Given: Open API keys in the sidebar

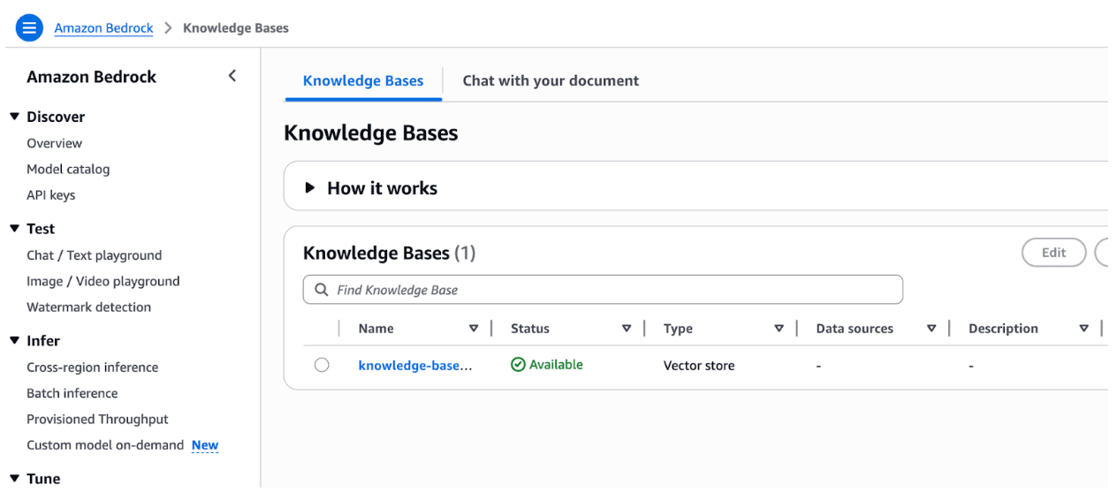Looking at the screenshot, I should point(50,195).
